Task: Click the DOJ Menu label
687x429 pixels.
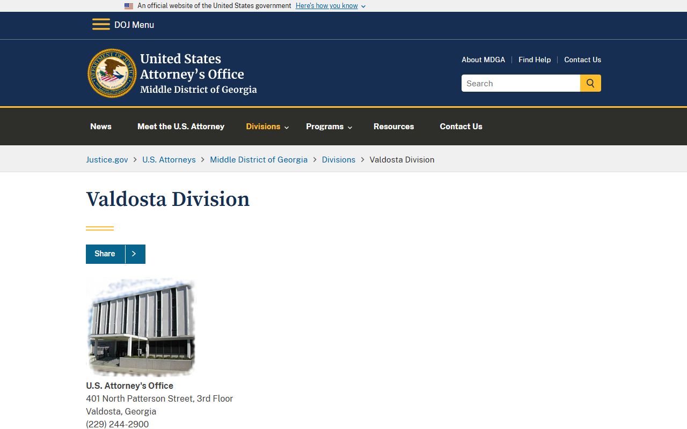Action: (x=134, y=25)
